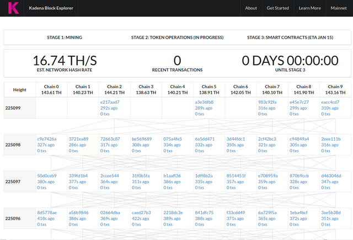The image size is (353, 240).
Task: Open block 72663c87 on Chain 2
Action: click(110, 139)
